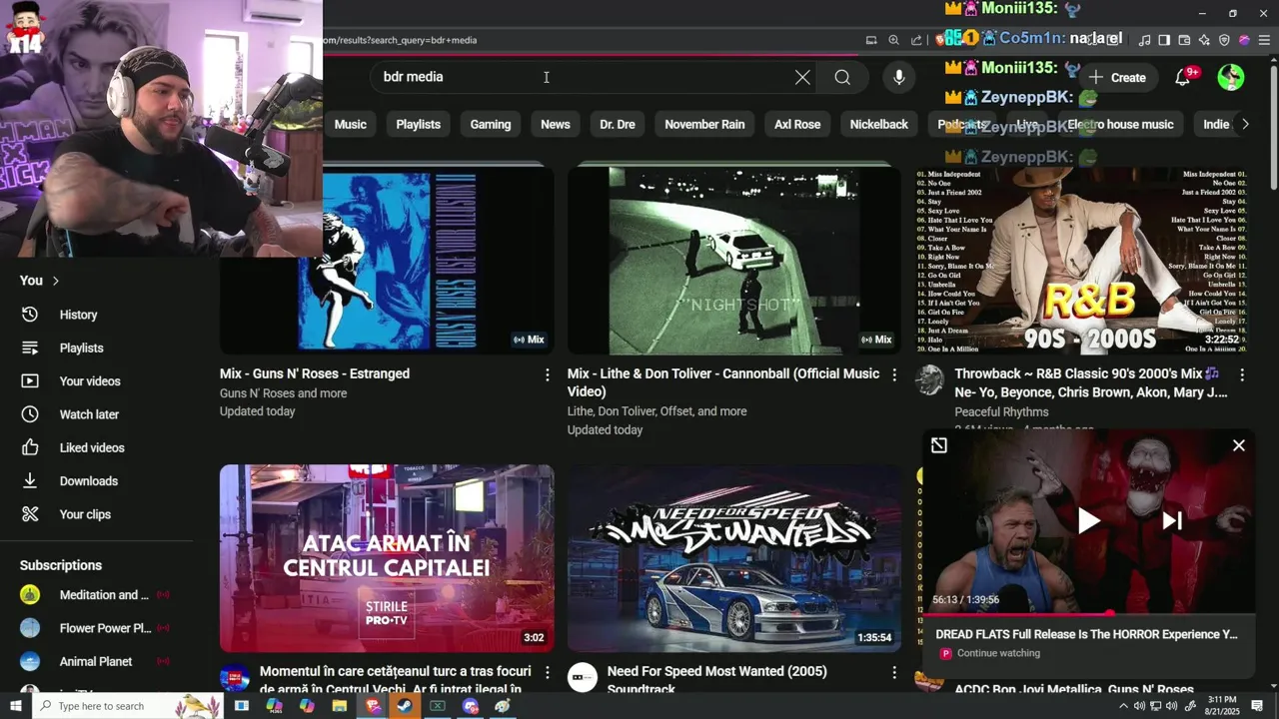The image size is (1279, 719).
Task: Expand the miniplayer to full watch page
Action: tap(939, 445)
